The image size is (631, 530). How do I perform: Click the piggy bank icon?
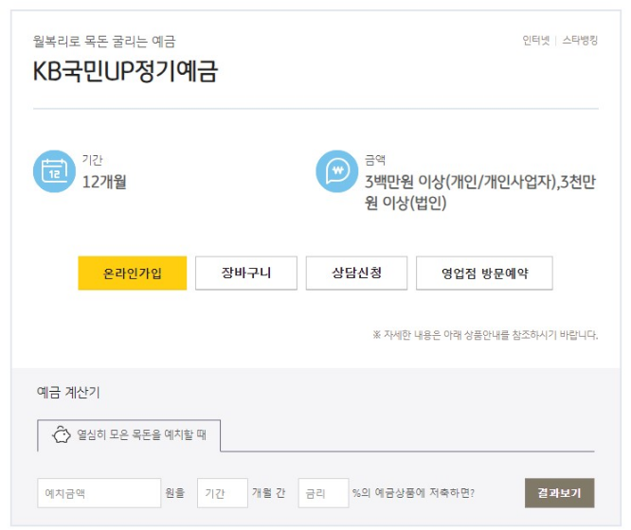[x=62, y=436]
